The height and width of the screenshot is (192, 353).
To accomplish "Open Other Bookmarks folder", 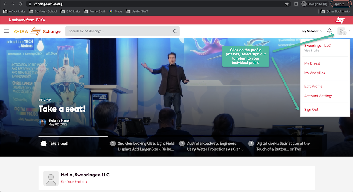I will point(335,11).
